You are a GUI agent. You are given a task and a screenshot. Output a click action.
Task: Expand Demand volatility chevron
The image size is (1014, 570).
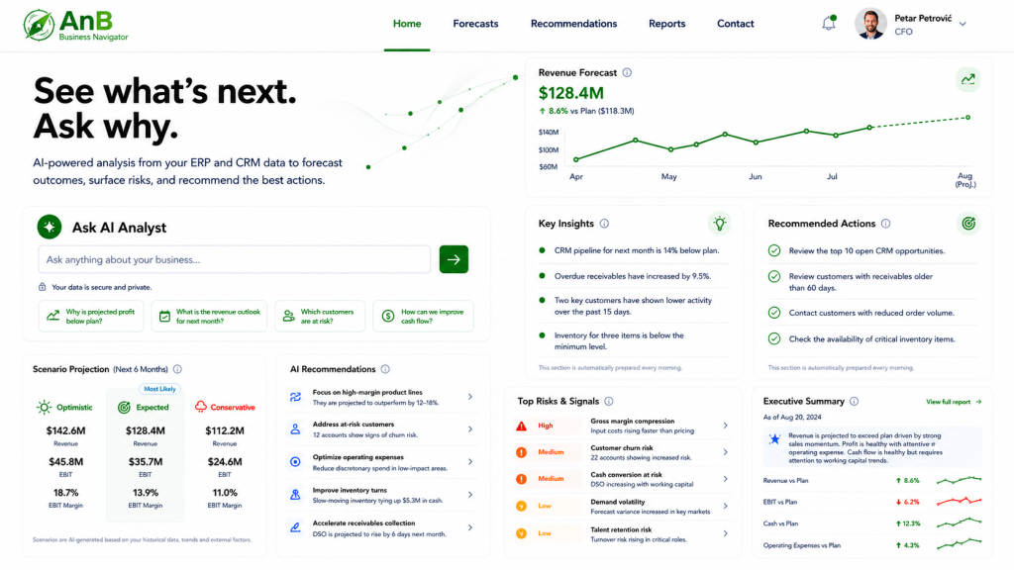[726, 506]
